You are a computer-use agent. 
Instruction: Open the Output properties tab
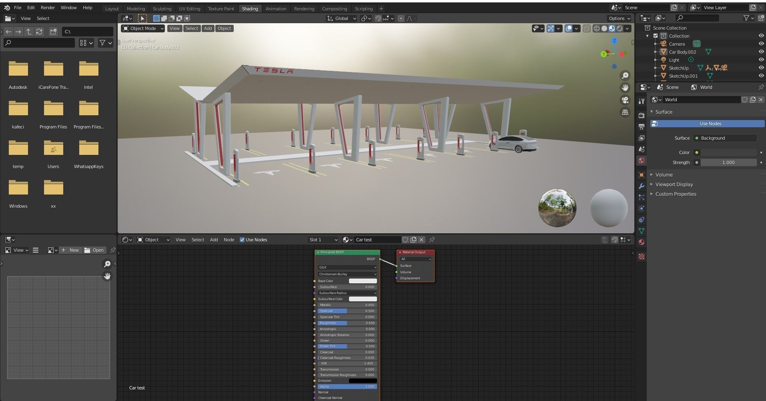(642, 127)
